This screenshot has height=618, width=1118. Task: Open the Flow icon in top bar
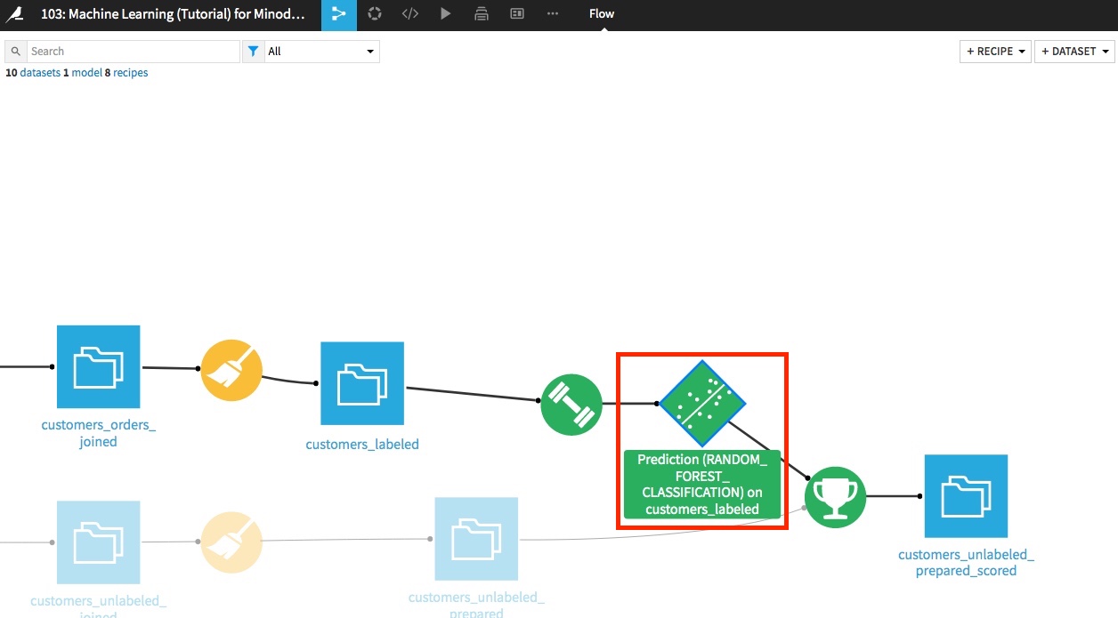click(338, 14)
